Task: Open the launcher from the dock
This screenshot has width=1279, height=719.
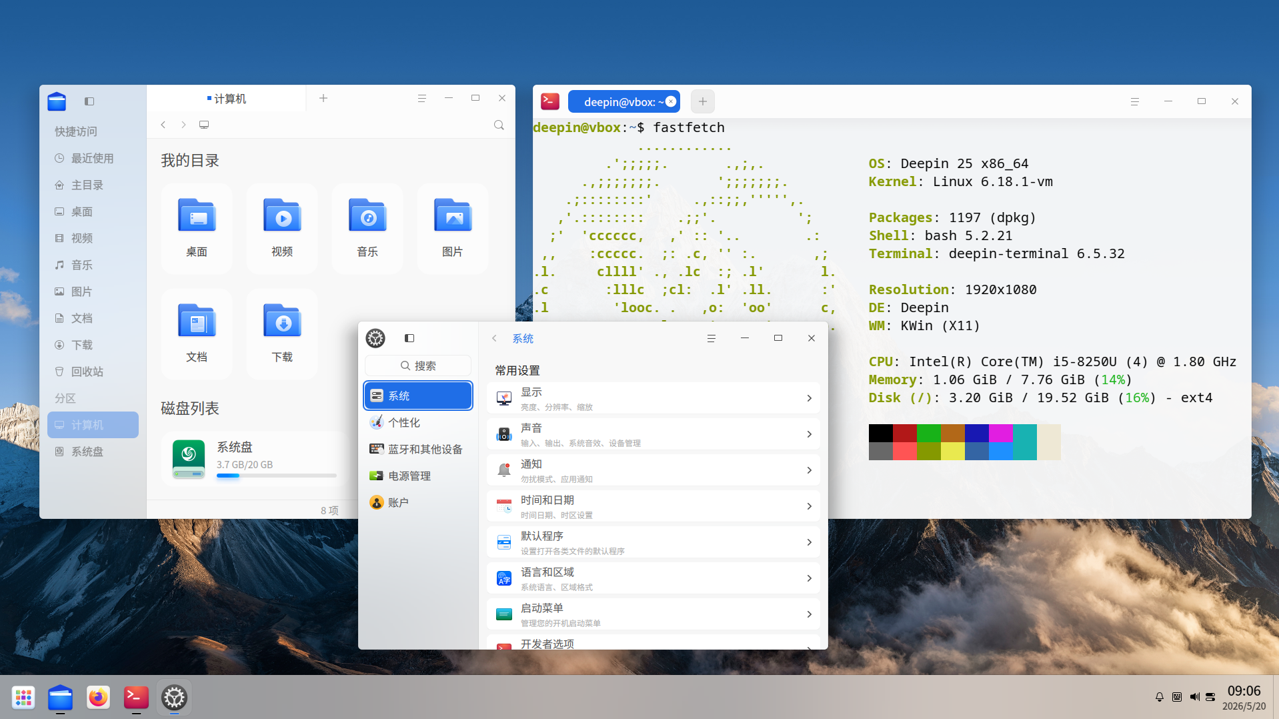Action: point(23,698)
